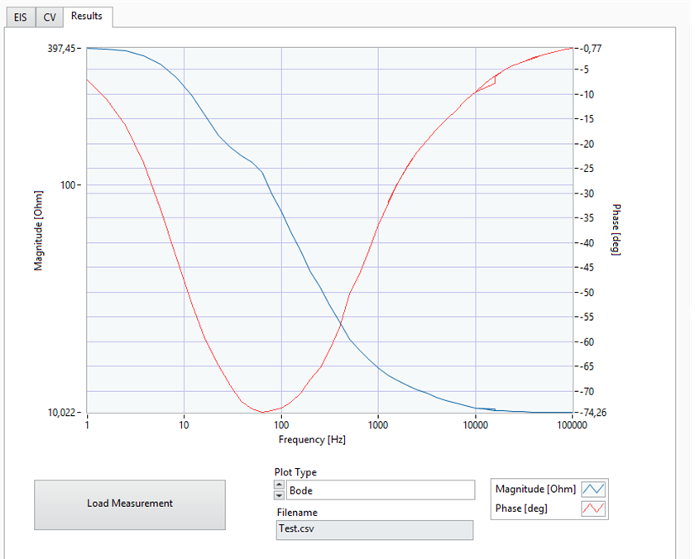Open the Plot Type field showing Bode
This screenshot has width=695, height=559.
(381, 490)
